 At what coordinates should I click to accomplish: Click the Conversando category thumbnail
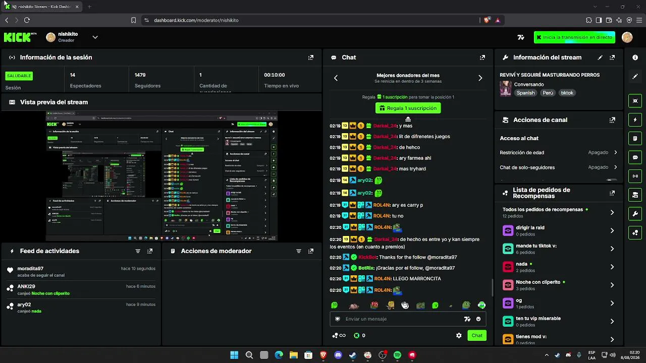506,88
